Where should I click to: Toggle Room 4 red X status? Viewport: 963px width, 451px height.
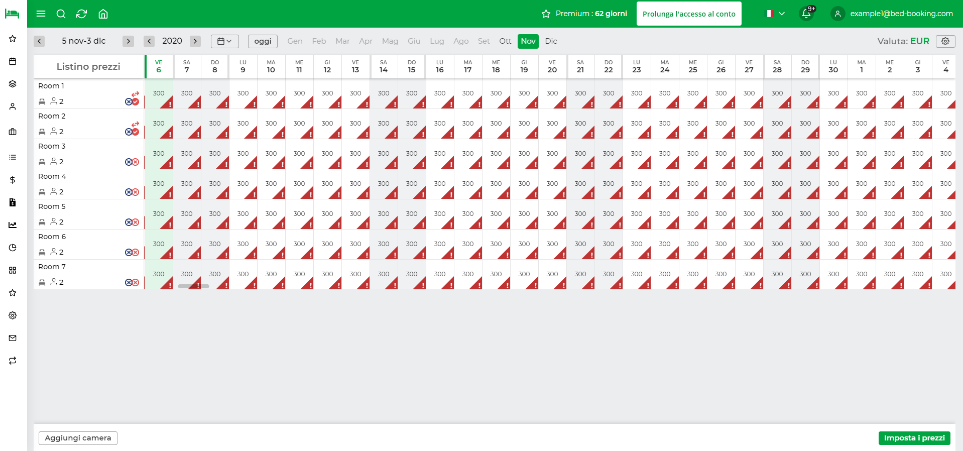pyautogui.click(x=136, y=192)
